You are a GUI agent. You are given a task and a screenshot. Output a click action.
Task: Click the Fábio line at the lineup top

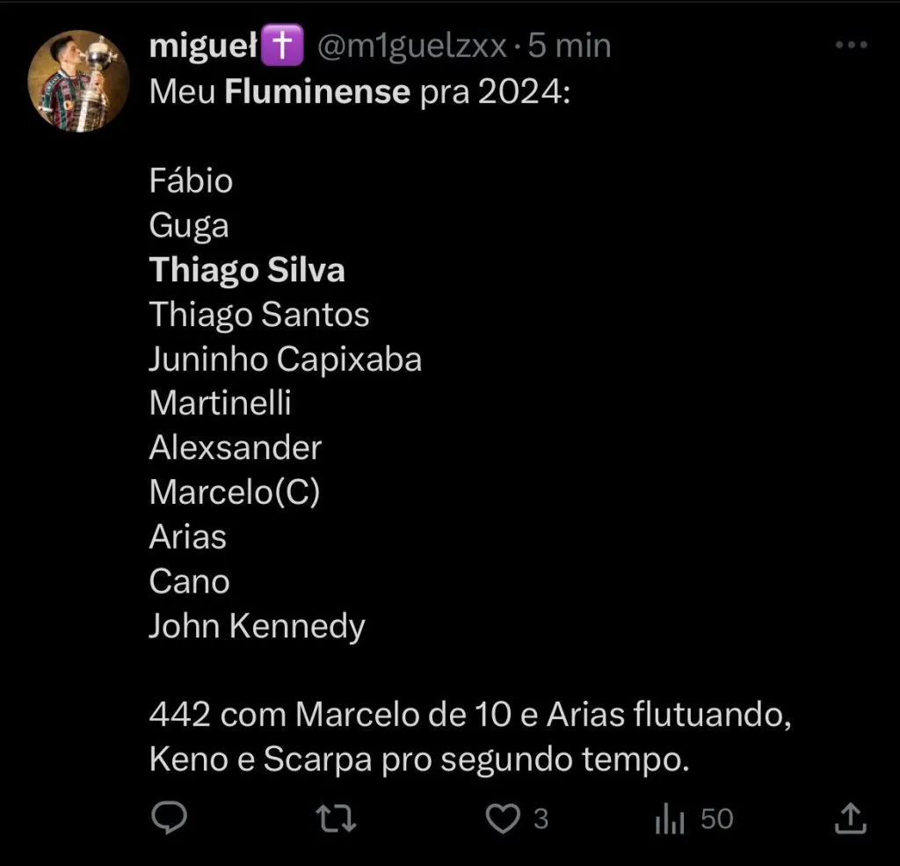tap(191, 181)
